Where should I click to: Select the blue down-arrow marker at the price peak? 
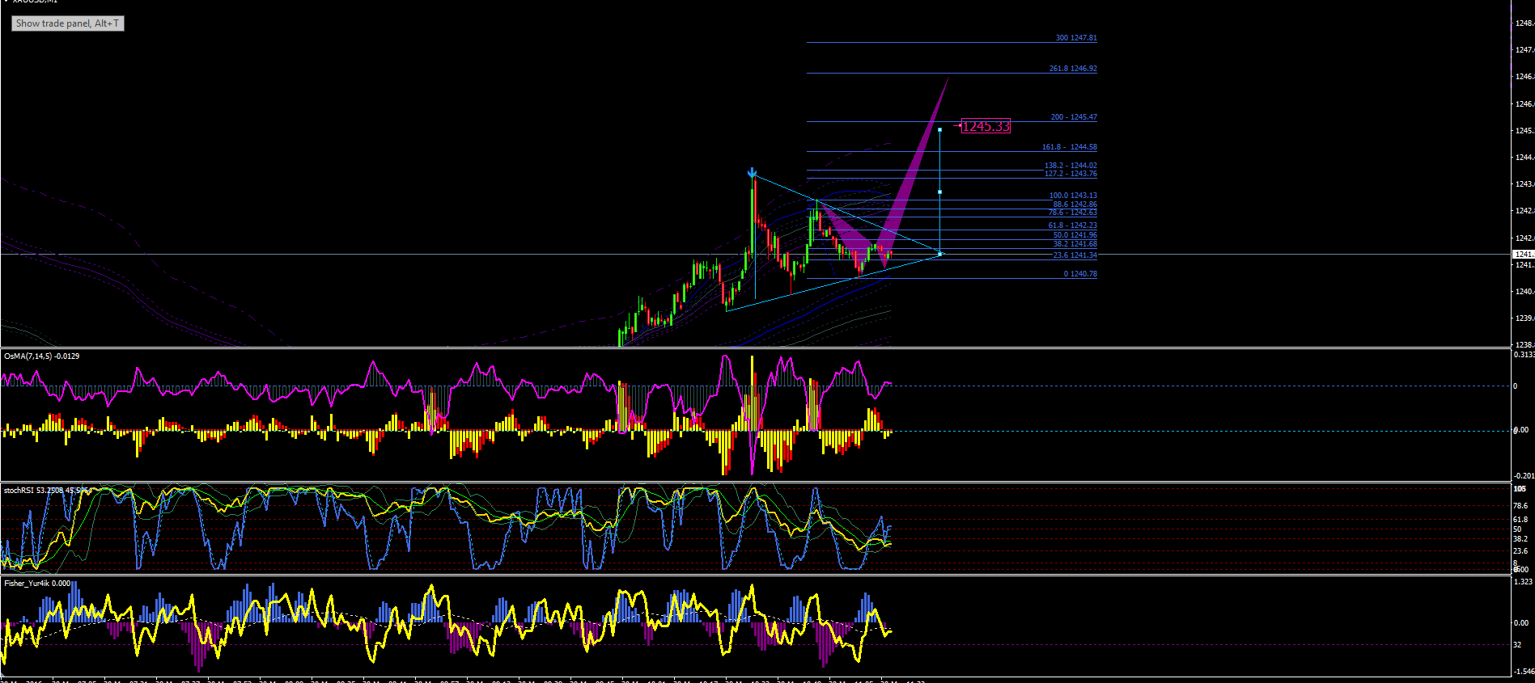point(753,173)
